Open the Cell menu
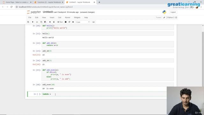Viewport: 204px width, 115px height. 60,18
